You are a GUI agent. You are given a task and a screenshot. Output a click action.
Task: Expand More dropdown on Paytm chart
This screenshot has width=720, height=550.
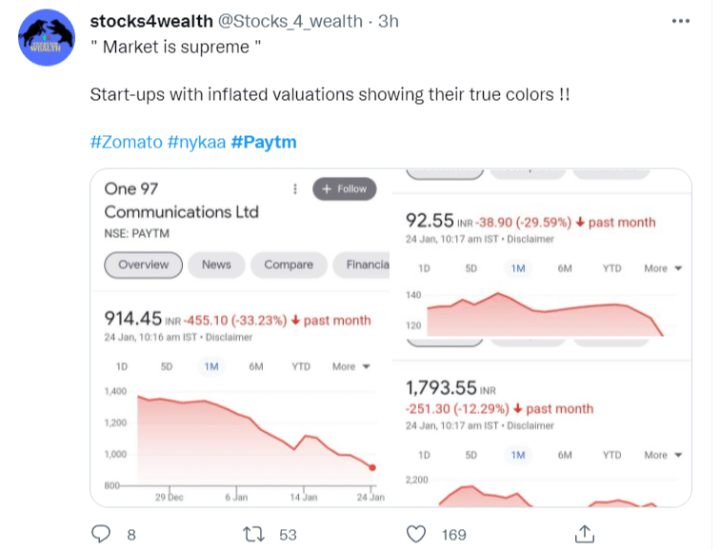350,366
